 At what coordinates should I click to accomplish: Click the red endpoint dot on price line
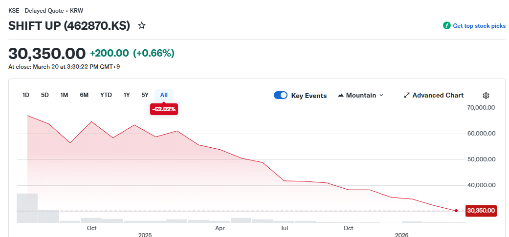coord(456,211)
